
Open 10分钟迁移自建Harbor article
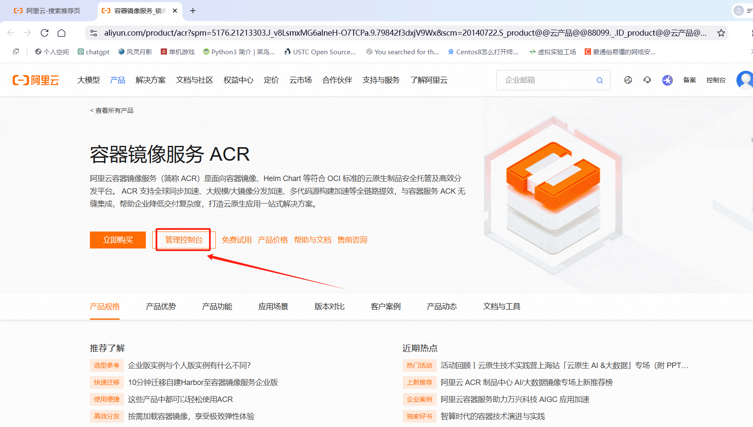coord(203,382)
